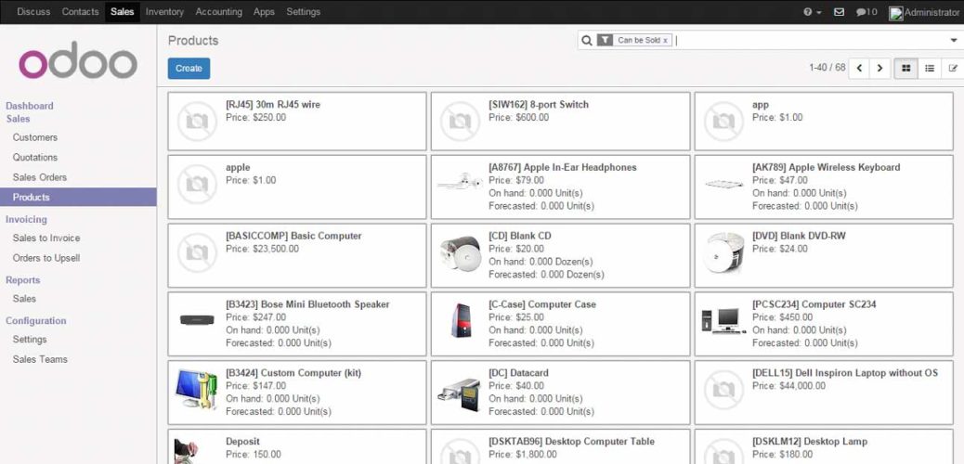Go to the previous page of products
Viewport: 964px width, 464px height.
click(859, 69)
